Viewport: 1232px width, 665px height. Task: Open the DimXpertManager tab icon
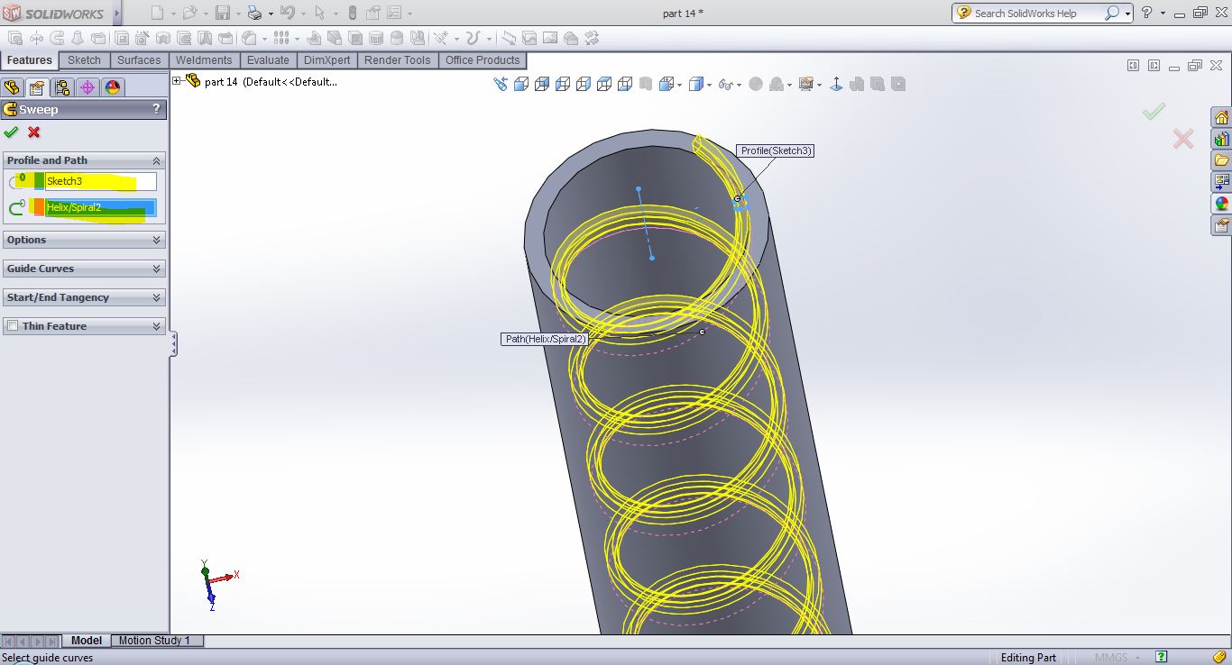87,87
